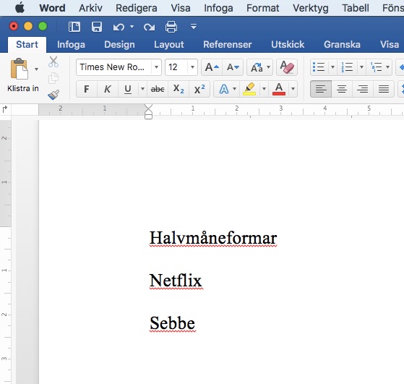
Task: Click the Cut scissors icon
Action: (53, 62)
